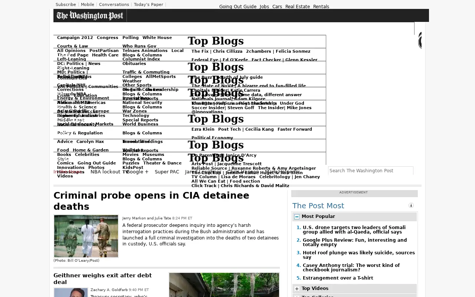Open the Carolyn Hax advice link
This screenshot has height=297, width=475.
pos(90,141)
